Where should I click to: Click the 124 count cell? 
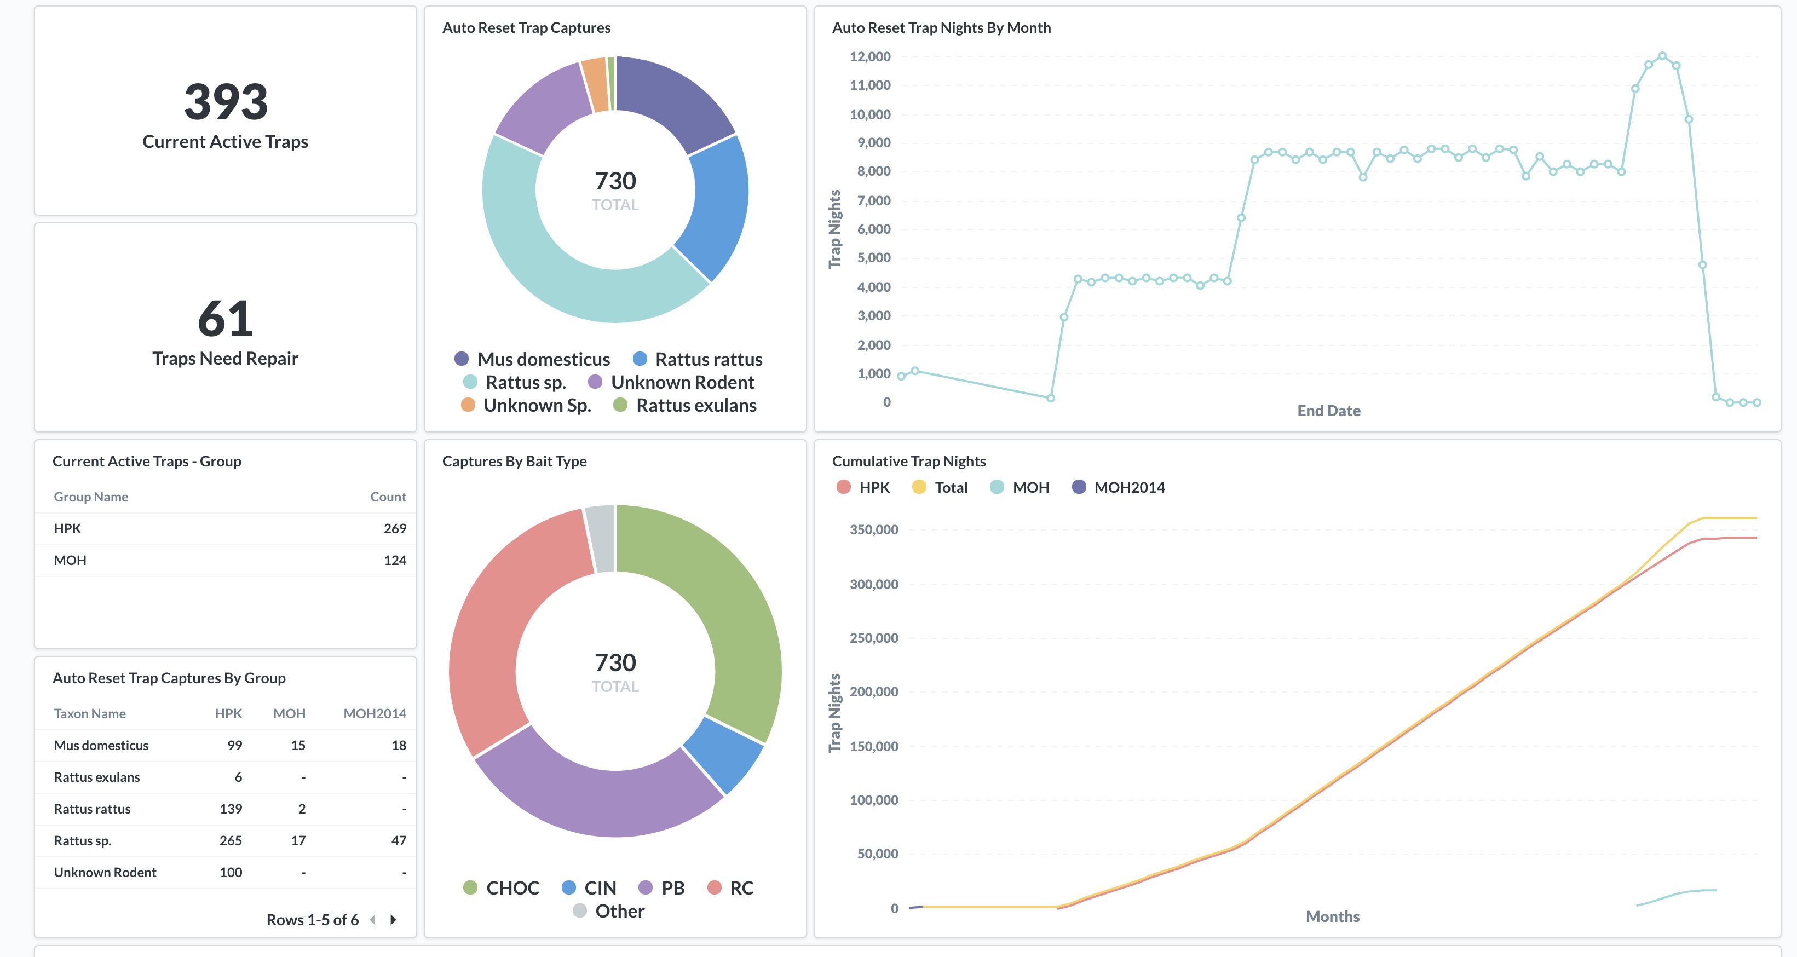coord(395,561)
